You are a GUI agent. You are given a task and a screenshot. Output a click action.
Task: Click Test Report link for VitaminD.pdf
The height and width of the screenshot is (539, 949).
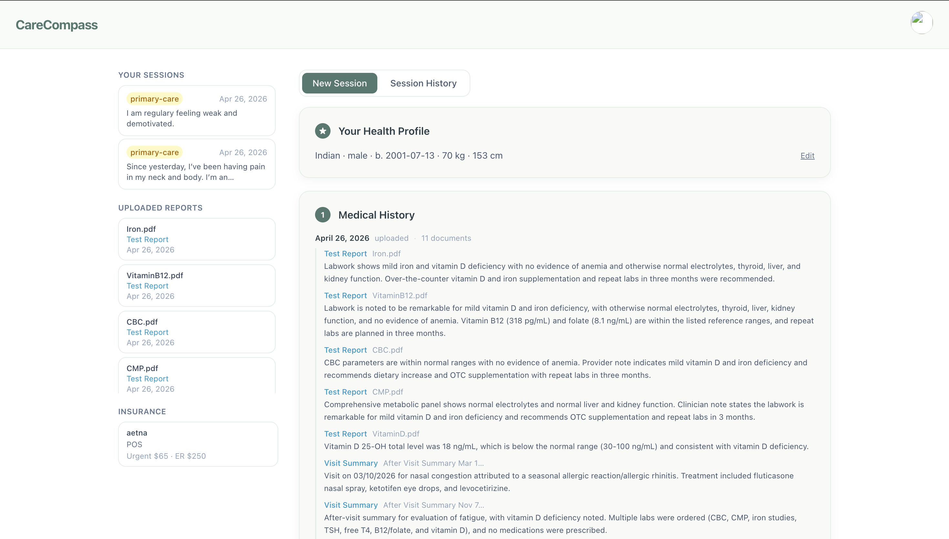345,434
